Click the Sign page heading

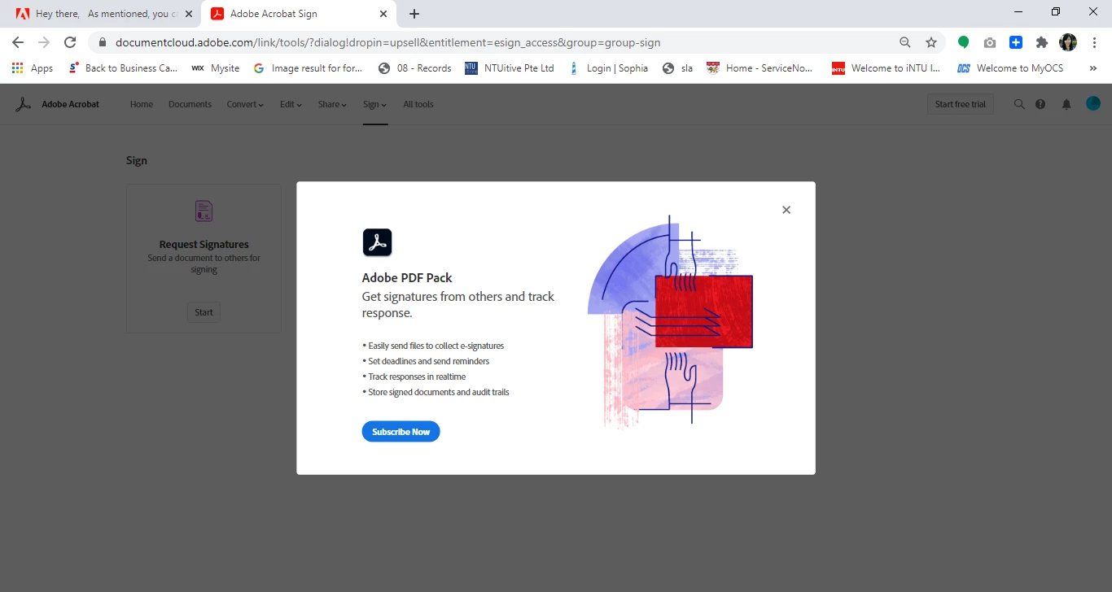[x=137, y=160]
